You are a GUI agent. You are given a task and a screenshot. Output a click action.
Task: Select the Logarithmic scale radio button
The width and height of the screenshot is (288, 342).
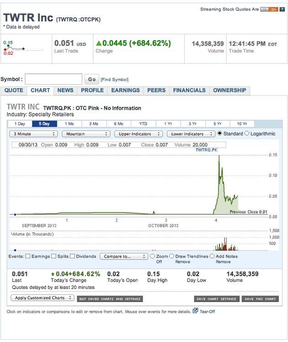tap(246, 133)
